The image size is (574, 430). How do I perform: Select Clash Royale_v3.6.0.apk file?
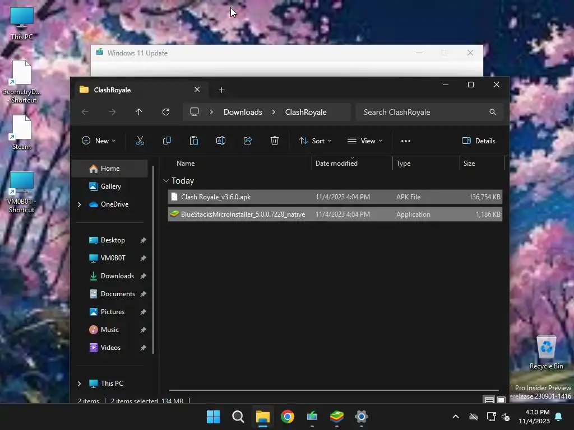click(x=335, y=197)
